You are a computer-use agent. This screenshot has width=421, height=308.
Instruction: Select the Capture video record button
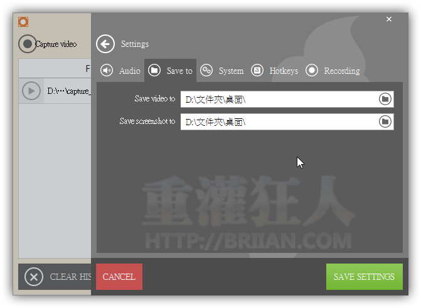[x=27, y=44]
